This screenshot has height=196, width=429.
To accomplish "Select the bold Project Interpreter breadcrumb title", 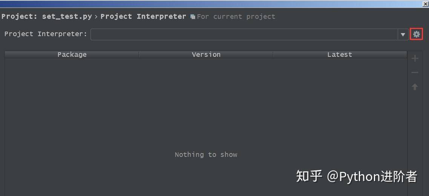I will pyautogui.click(x=143, y=17).
